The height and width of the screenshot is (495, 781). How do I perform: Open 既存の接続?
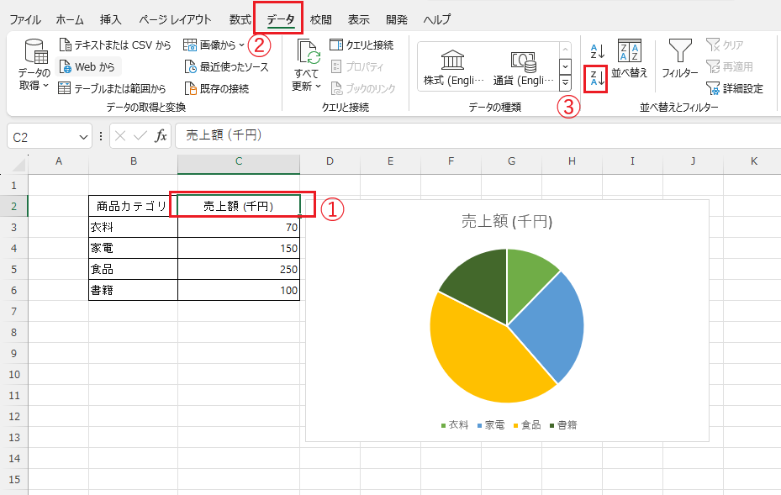(x=217, y=88)
